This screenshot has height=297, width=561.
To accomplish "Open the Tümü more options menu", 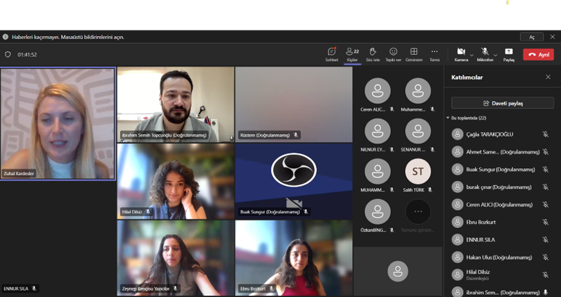I will (434, 54).
